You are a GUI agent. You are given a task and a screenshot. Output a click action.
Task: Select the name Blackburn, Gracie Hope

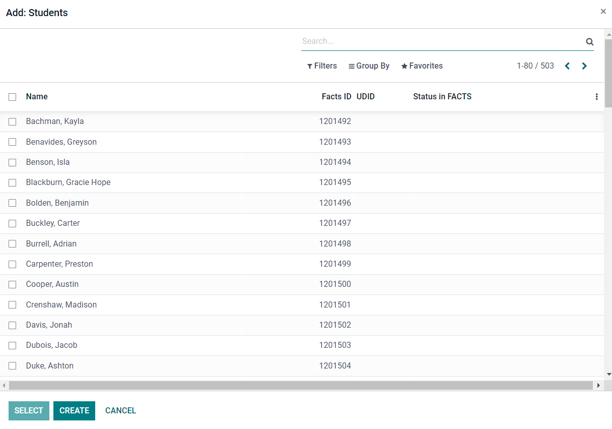69,182
